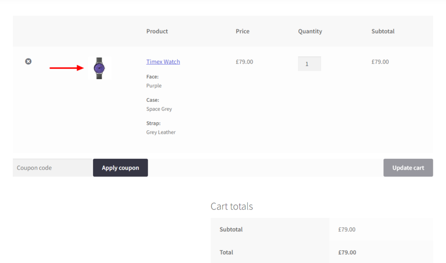Image resolution: width=446 pixels, height=263 pixels.
Task: Remove Timex Watch from cart
Action: point(28,61)
